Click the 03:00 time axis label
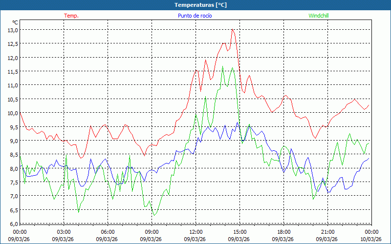Screen dimensions: 391x244 tap(64, 232)
